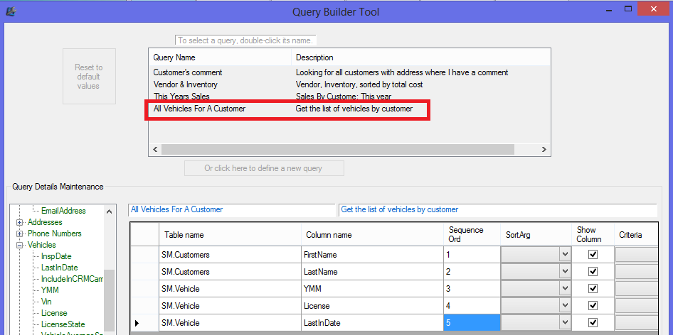Click Sequence Ord cell with value 1

472,255
